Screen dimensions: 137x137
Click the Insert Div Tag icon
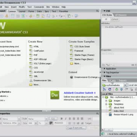[x=18, y=16]
